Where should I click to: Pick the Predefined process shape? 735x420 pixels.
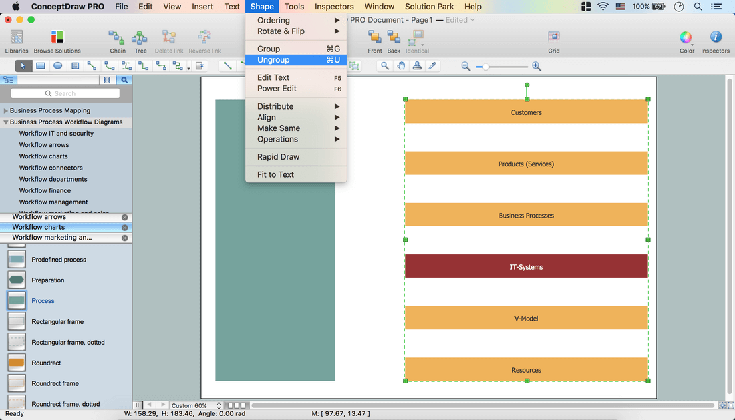pos(17,259)
